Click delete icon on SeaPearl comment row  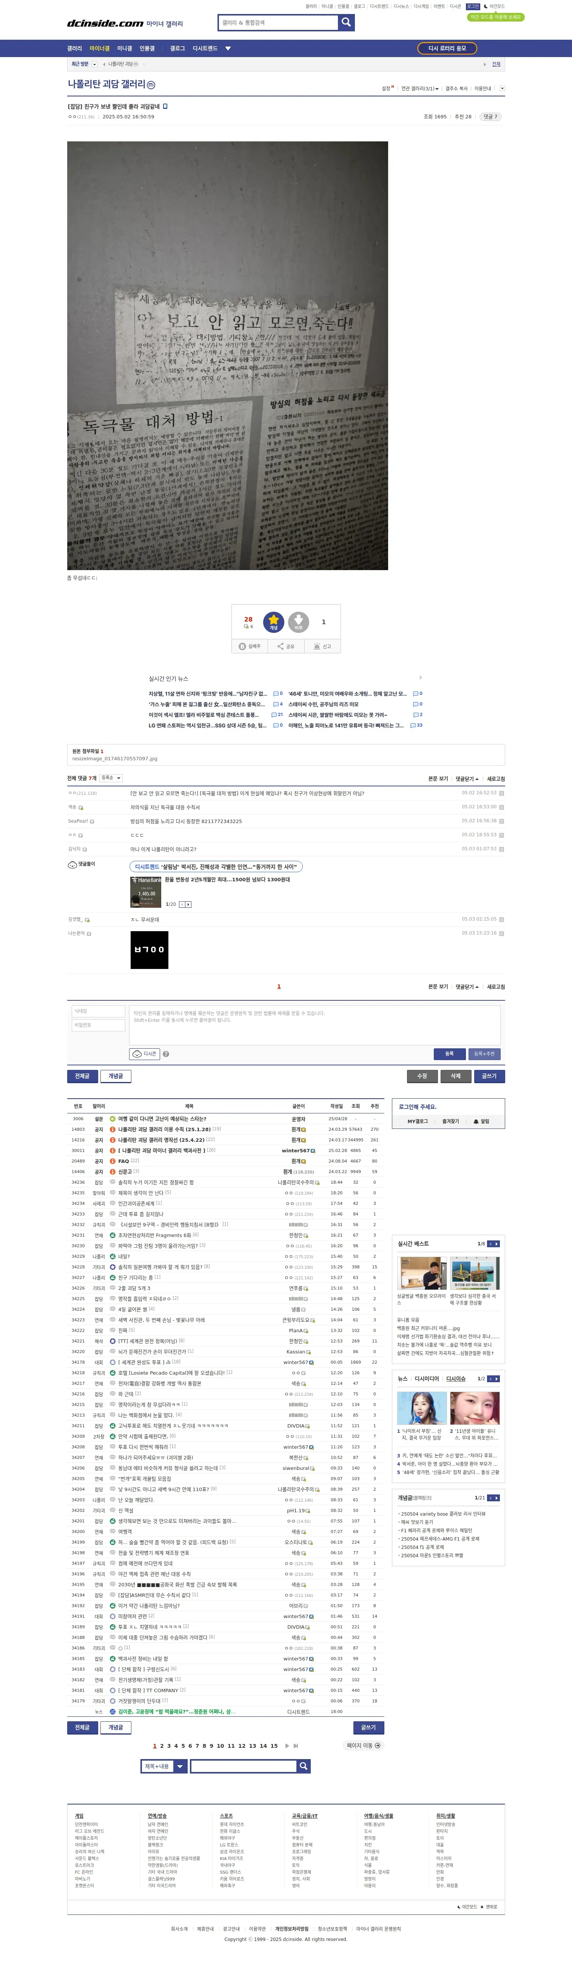pyautogui.click(x=502, y=822)
